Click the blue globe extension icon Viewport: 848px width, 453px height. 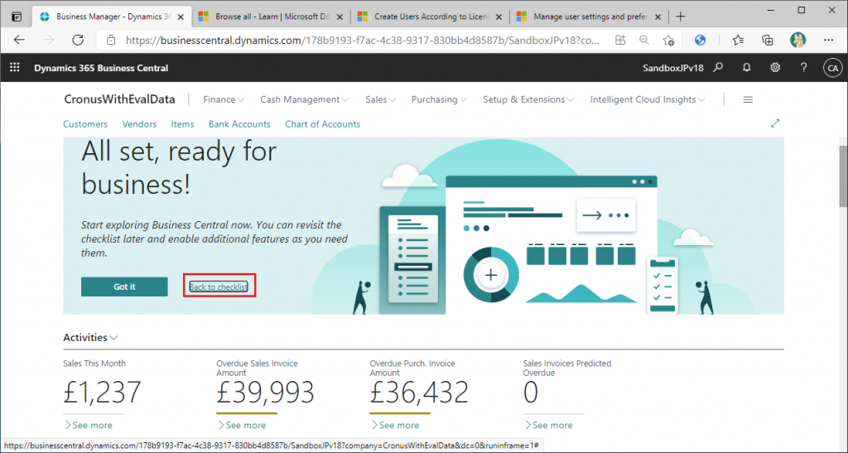point(700,40)
